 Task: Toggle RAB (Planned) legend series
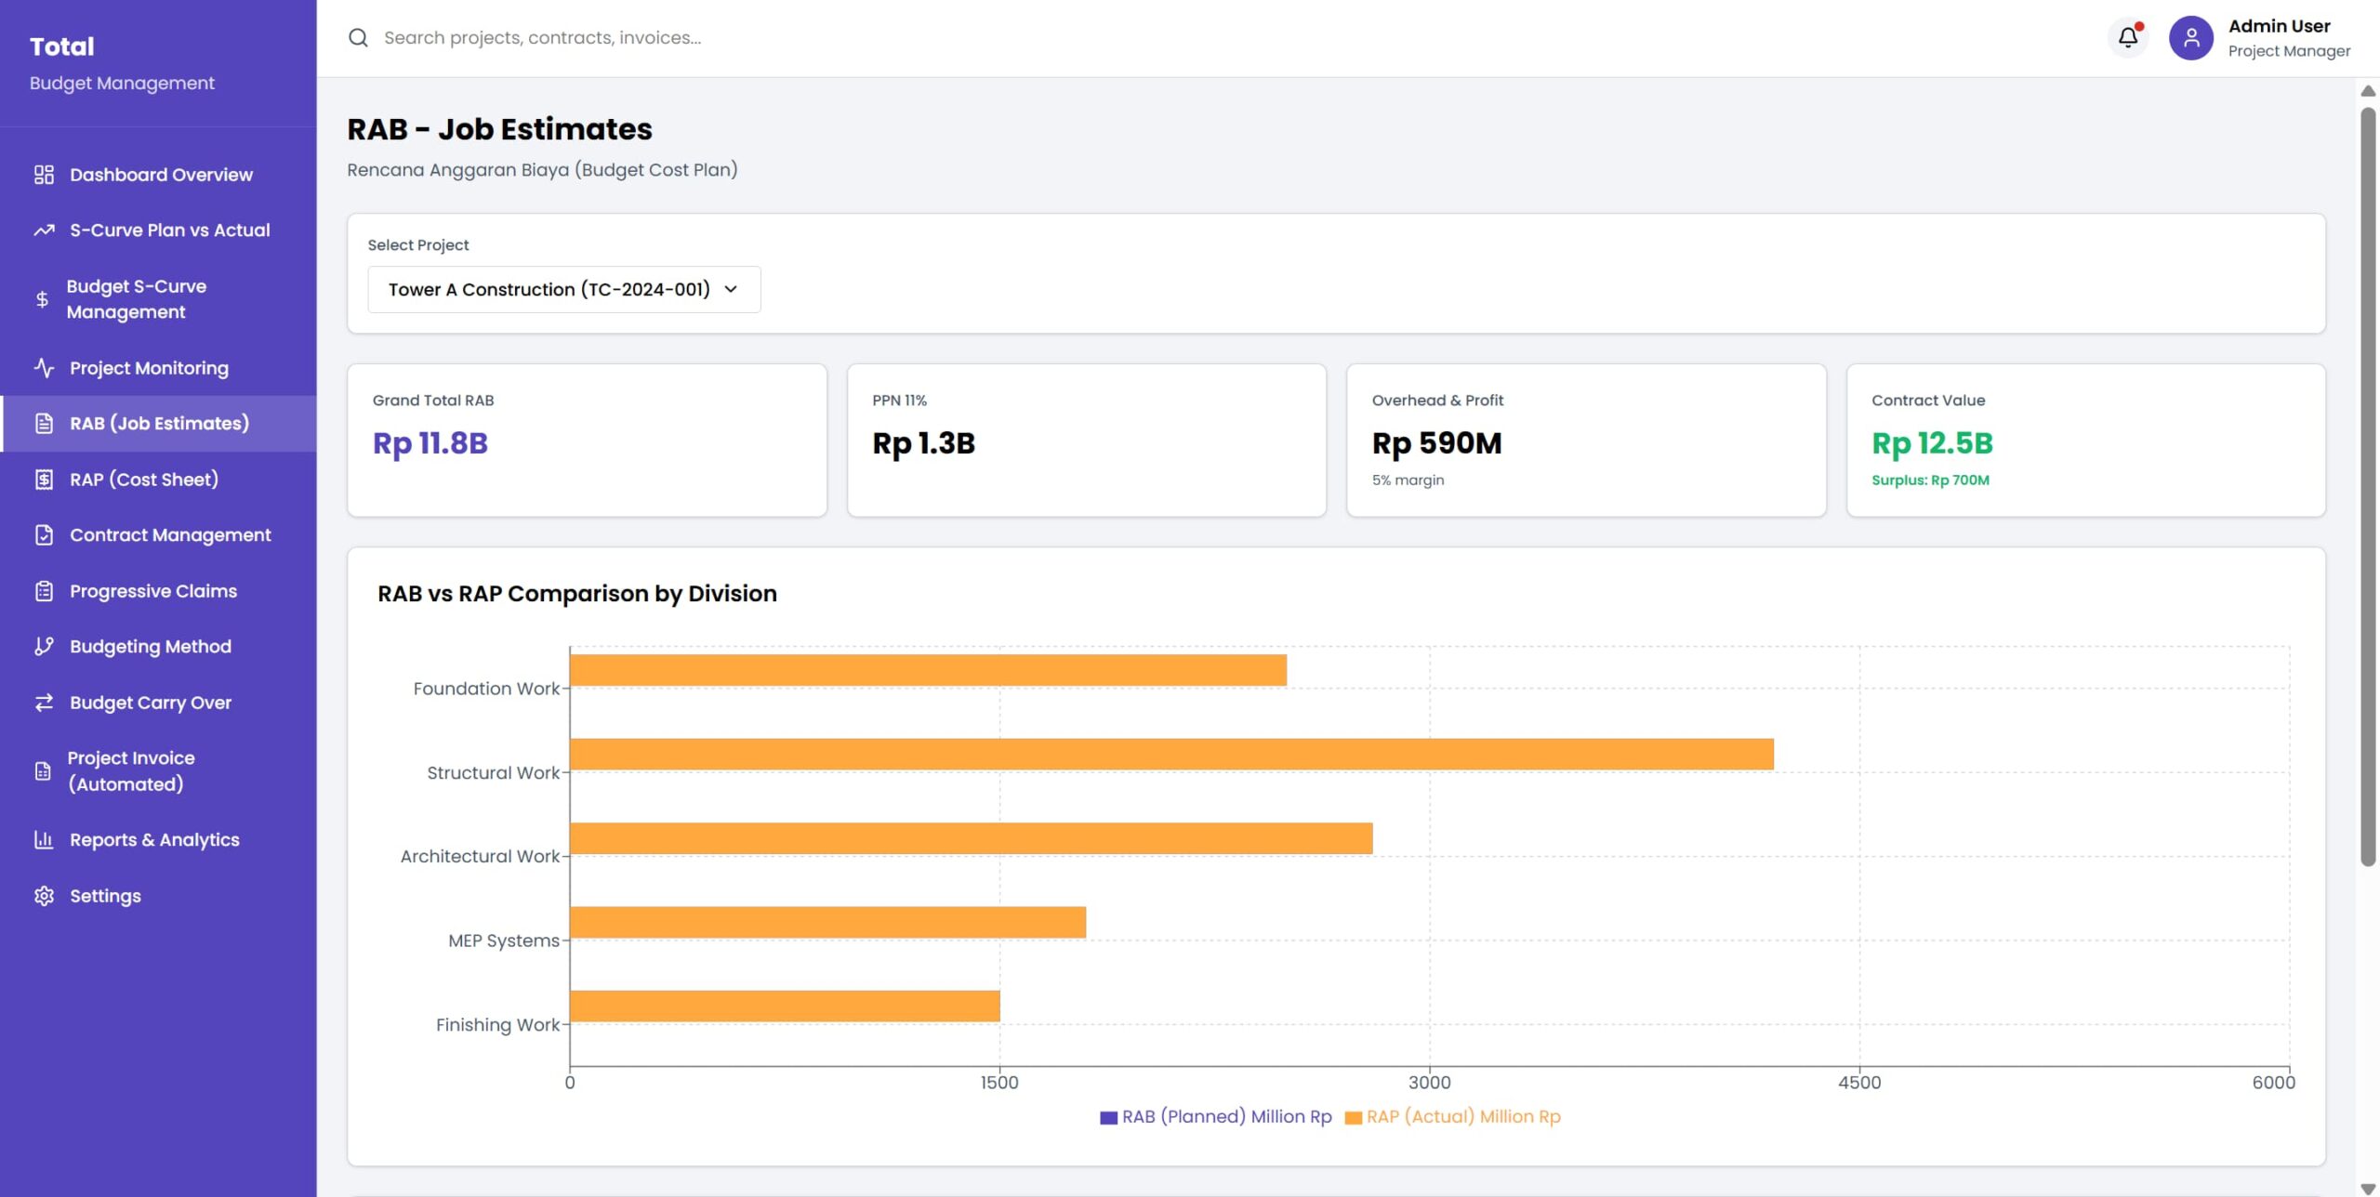tap(1215, 1117)
